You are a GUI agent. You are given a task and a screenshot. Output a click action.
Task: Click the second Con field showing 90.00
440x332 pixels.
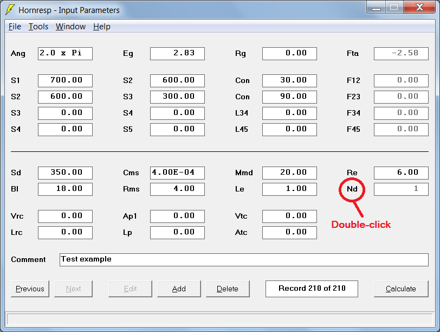click(289, 97)
